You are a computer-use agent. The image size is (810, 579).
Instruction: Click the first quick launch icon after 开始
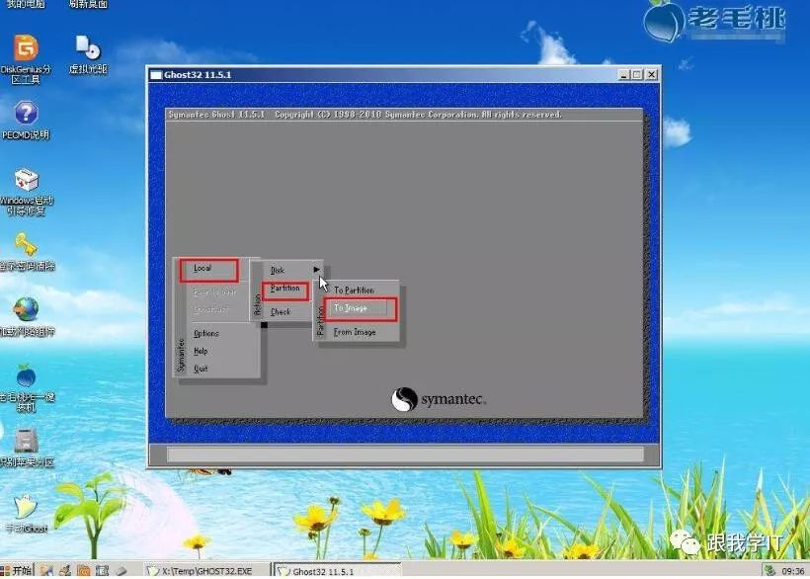pos(46,570)
